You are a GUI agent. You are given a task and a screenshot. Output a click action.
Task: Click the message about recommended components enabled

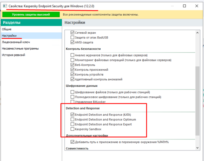coord(101,15)
